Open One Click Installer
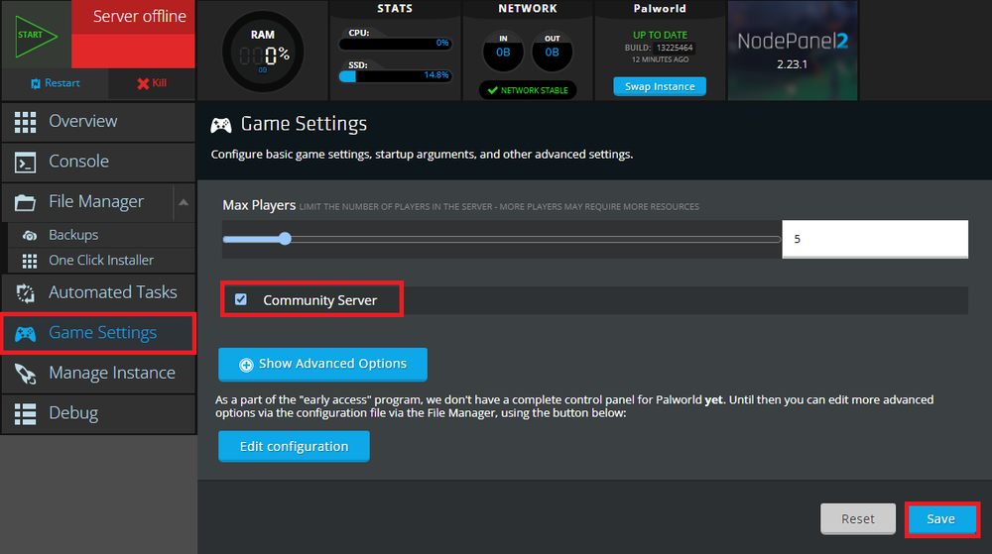The image size is (992, 554). pyautogui.click(x=100, y=260)
